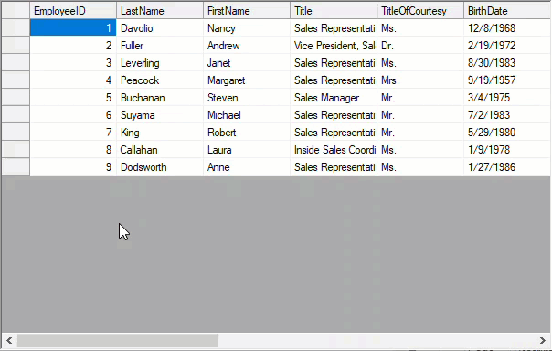Select the EmployeeID cell with value 4
Viewport: 552px width, 351px height.
click(x=73, y=80)
